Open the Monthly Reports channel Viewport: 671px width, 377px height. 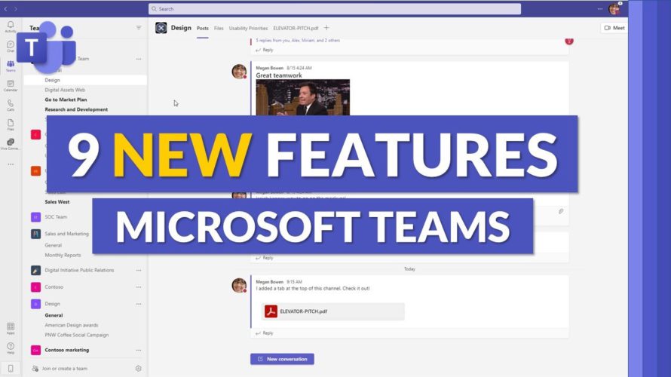coord(63,255)
